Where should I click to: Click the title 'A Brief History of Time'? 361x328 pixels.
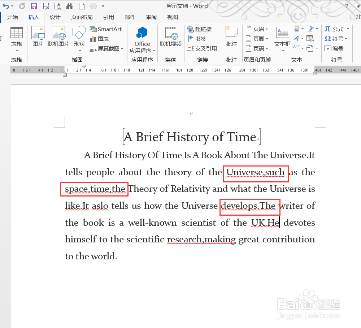[190, 137]
